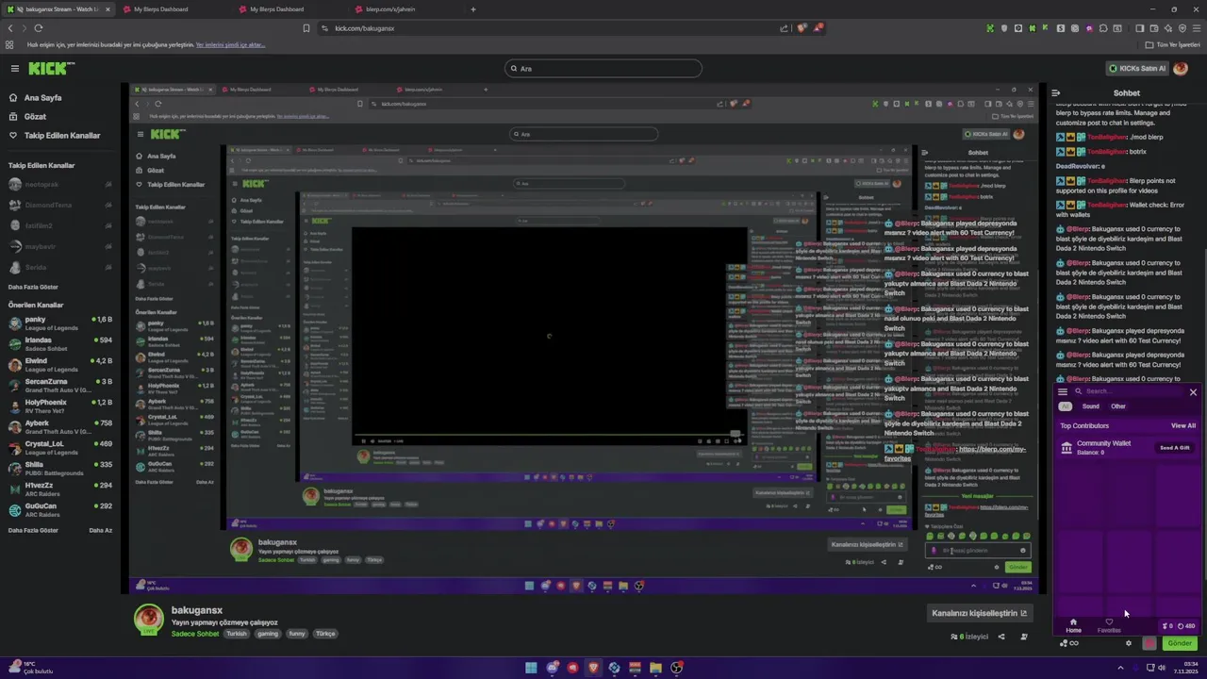Click the funny tag
Viewport: 1207px width, 679px height.
point(297,634)
